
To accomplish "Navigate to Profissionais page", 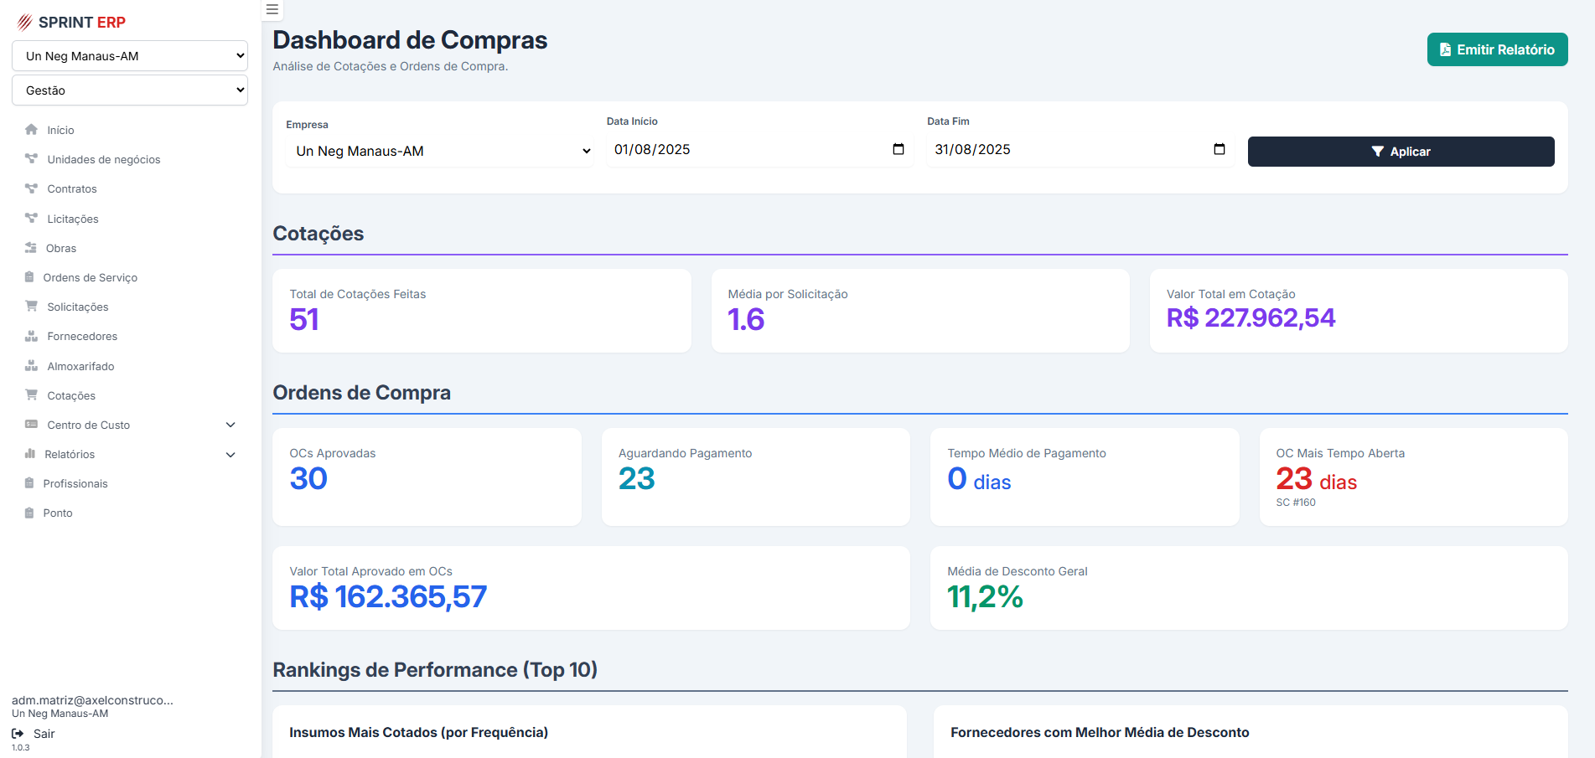I will [x=75, y=483].
